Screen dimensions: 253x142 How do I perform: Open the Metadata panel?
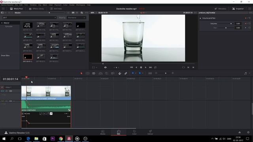(220, 9)
